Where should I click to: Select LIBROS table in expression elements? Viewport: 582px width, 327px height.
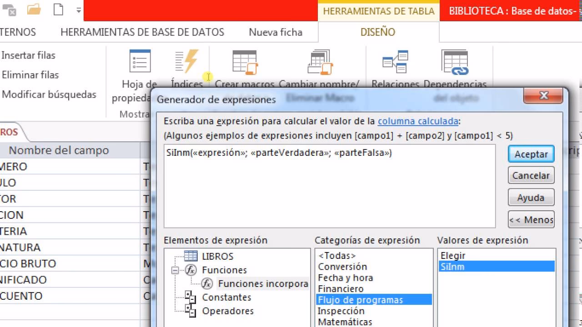(x=217, y=256)
